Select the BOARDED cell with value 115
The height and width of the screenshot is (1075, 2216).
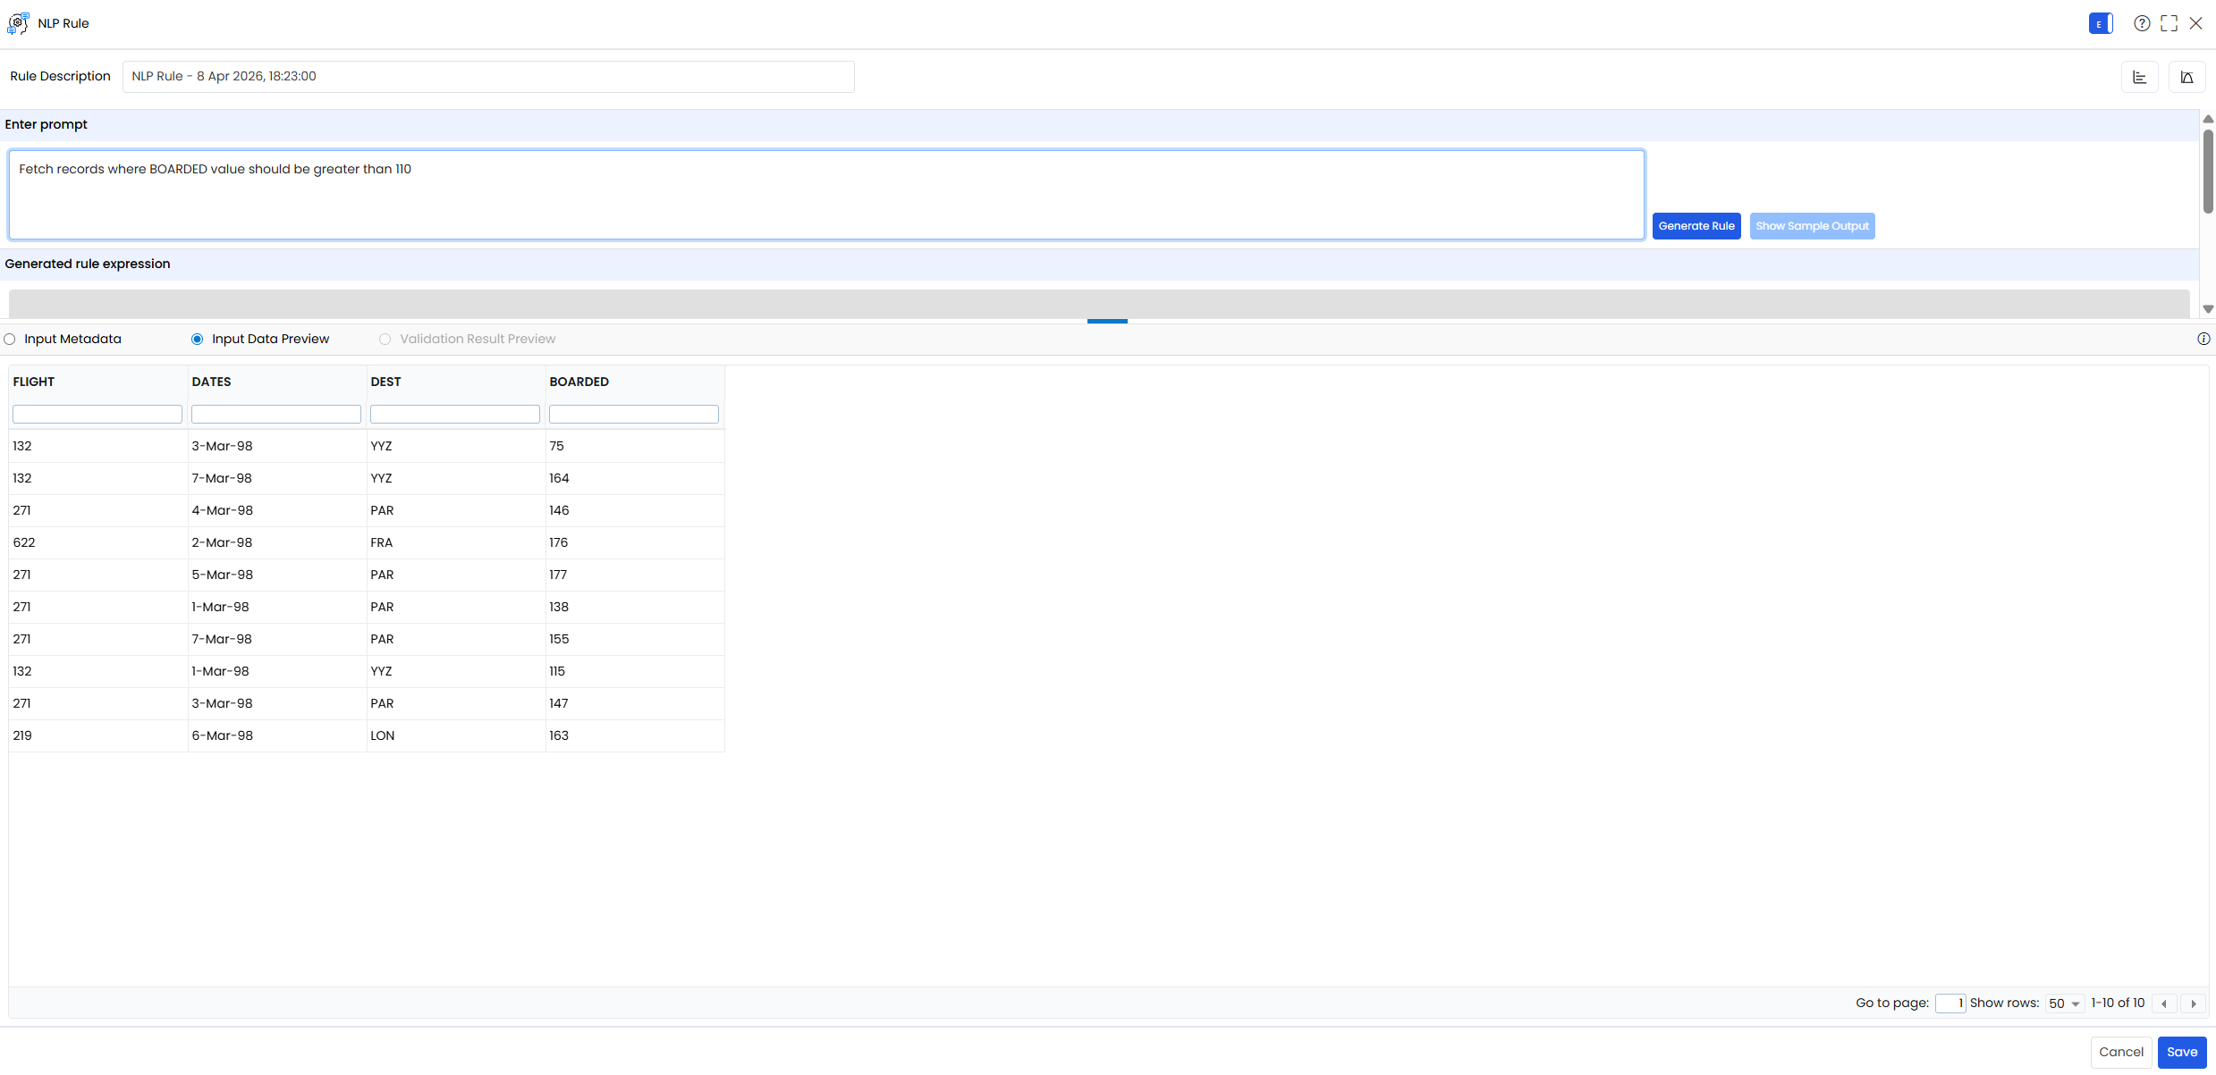(635, 671)
